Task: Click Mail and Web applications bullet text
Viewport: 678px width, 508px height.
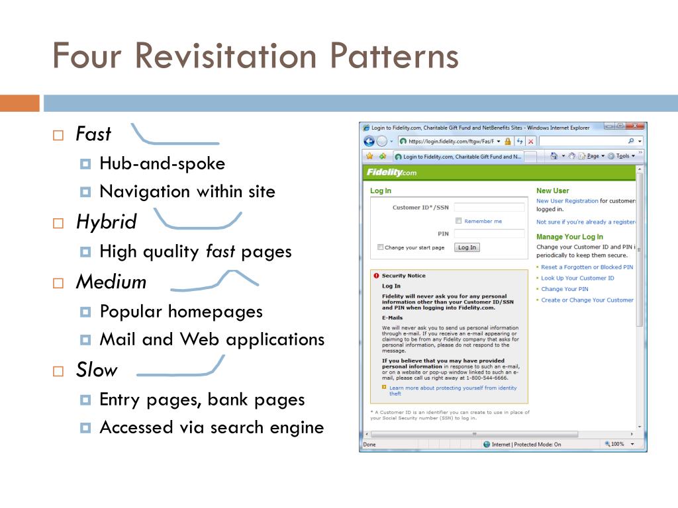Action: tap(212, 339)
